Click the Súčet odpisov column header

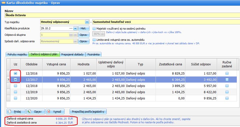tap(201, 64)
